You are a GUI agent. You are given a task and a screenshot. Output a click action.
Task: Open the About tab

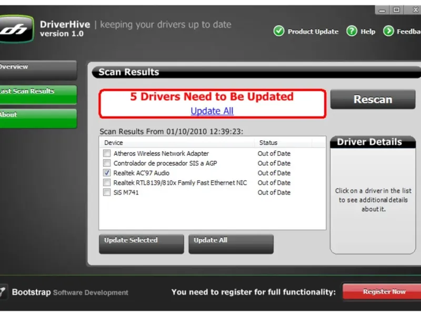[x=38, y=118]
